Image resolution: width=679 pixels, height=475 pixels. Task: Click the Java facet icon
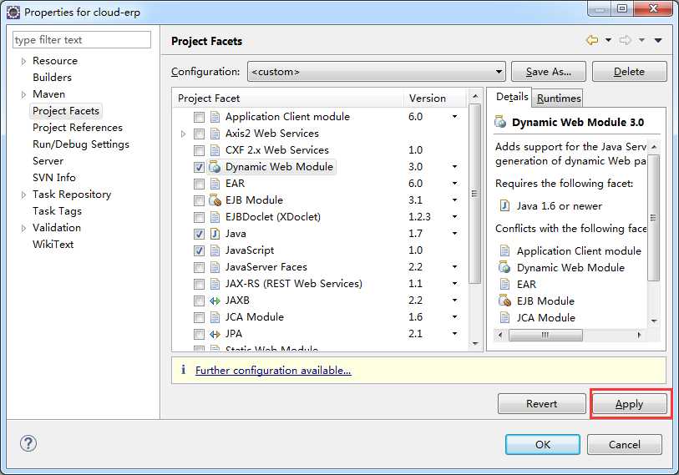pos(215,234)
